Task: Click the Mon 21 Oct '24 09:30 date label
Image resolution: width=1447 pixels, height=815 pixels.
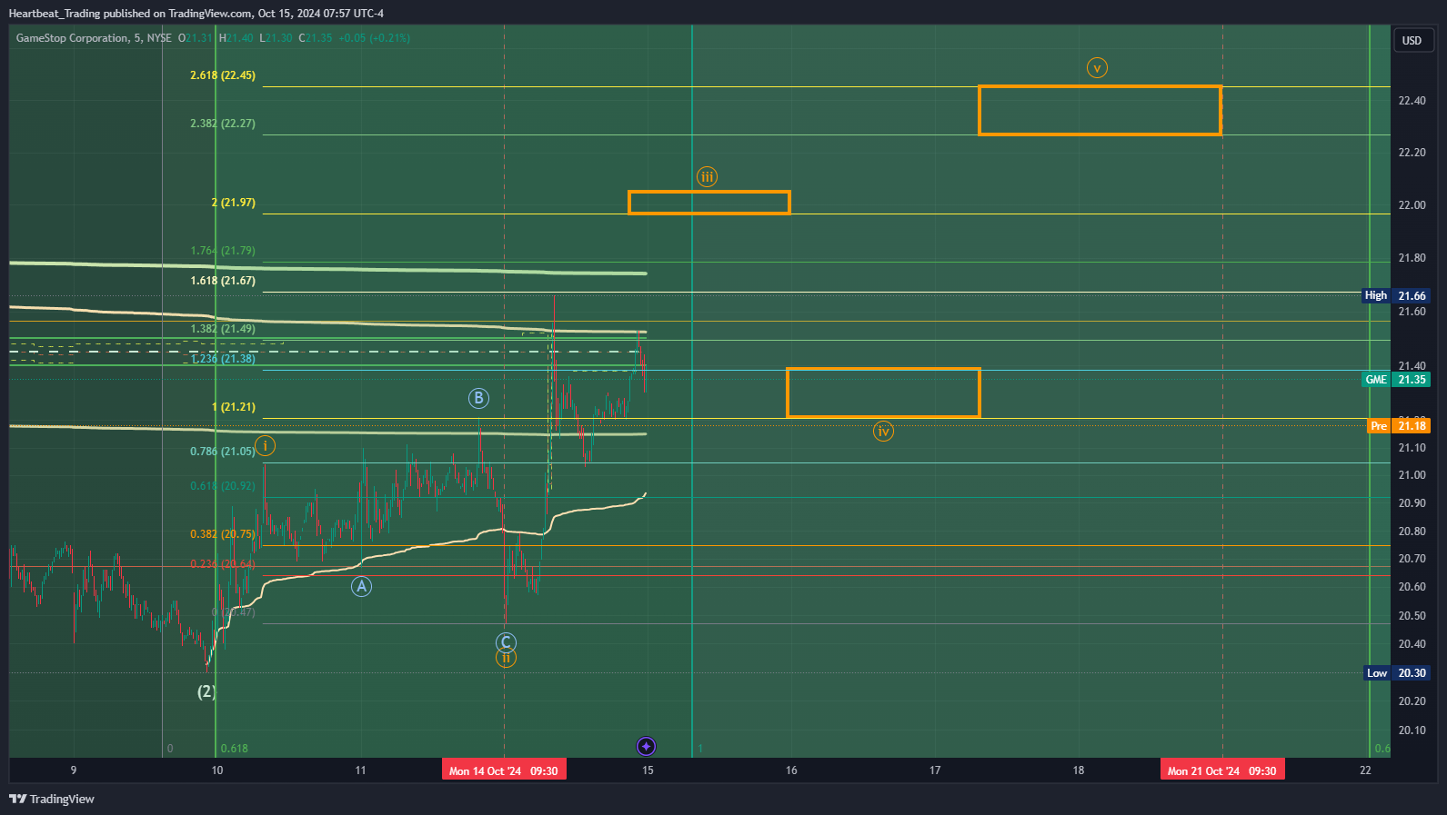Action: 1222,770
